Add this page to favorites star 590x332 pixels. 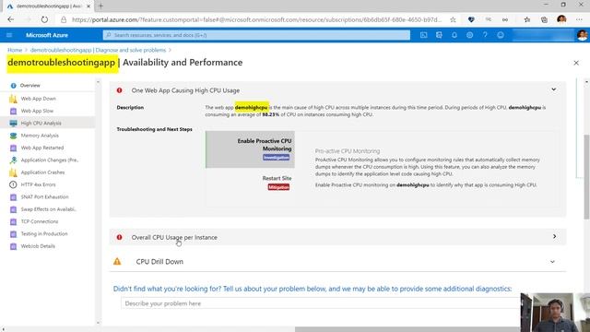click(453, 19)
